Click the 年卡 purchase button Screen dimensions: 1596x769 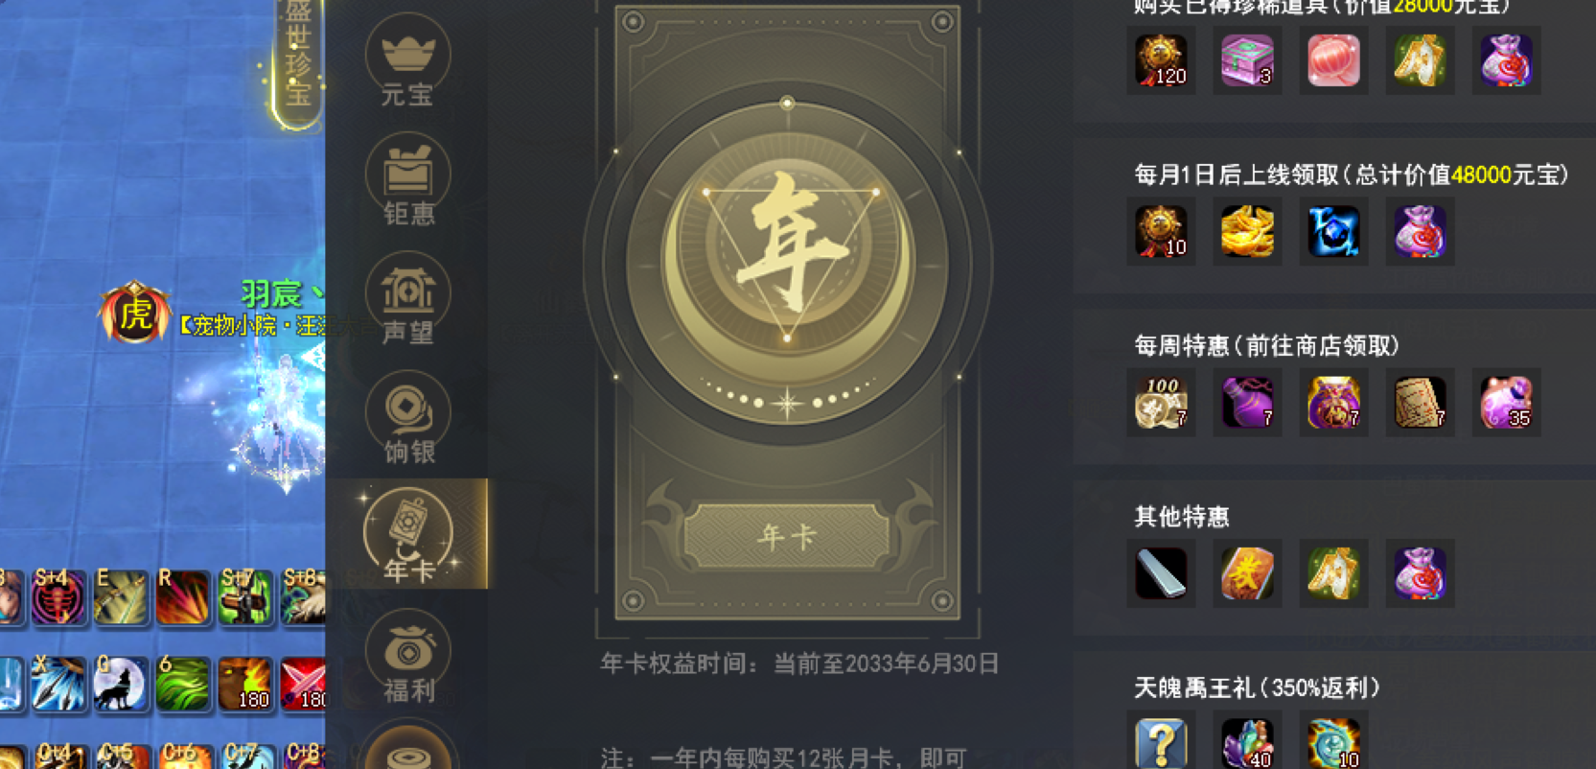[x=787, y=536]
